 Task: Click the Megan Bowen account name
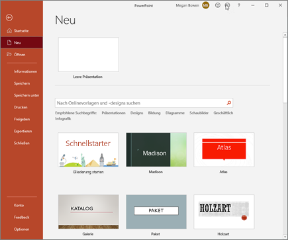click(187, 5)
